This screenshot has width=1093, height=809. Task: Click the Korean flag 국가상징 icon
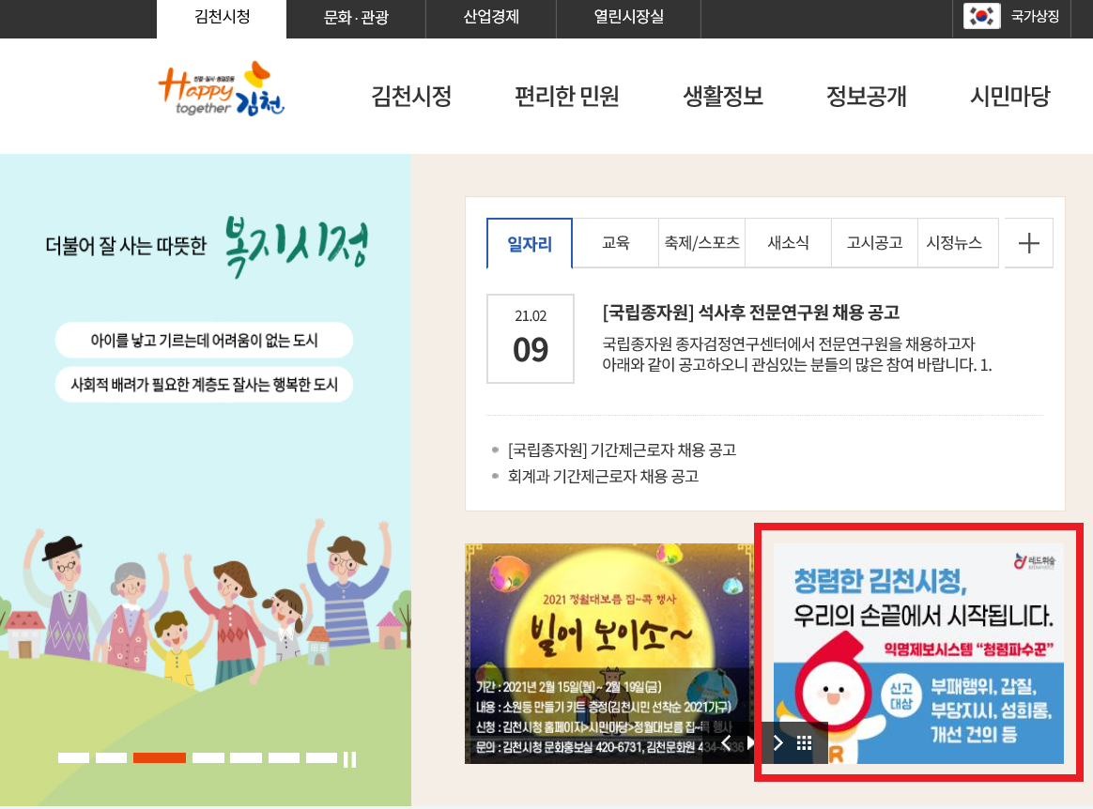pyautogui.click(x=981, y=16)
